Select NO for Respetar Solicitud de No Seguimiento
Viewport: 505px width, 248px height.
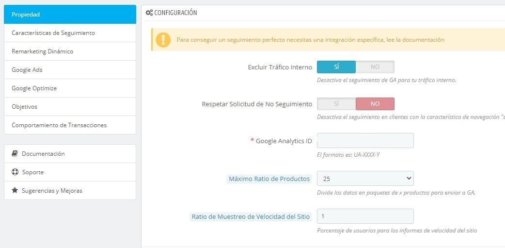[375, 104]
